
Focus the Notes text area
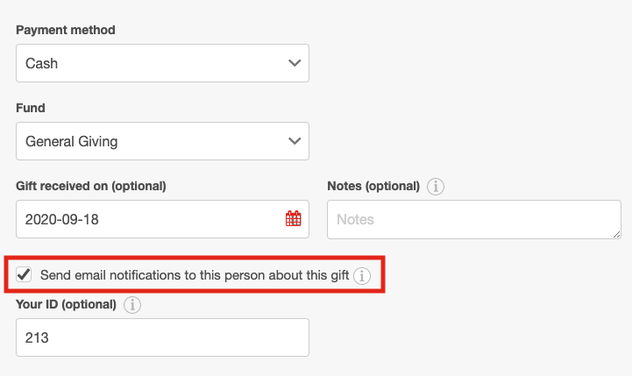pos(473,219)
